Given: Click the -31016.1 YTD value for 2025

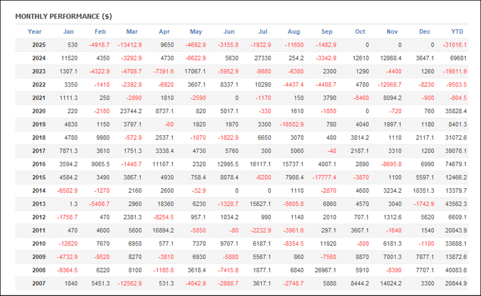Looking at the screenshot, I should (454, 45).
